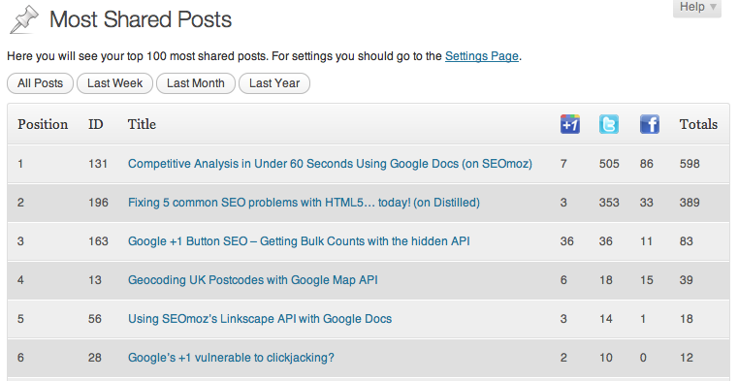Click the Facebook column icon

click(649, 124)
